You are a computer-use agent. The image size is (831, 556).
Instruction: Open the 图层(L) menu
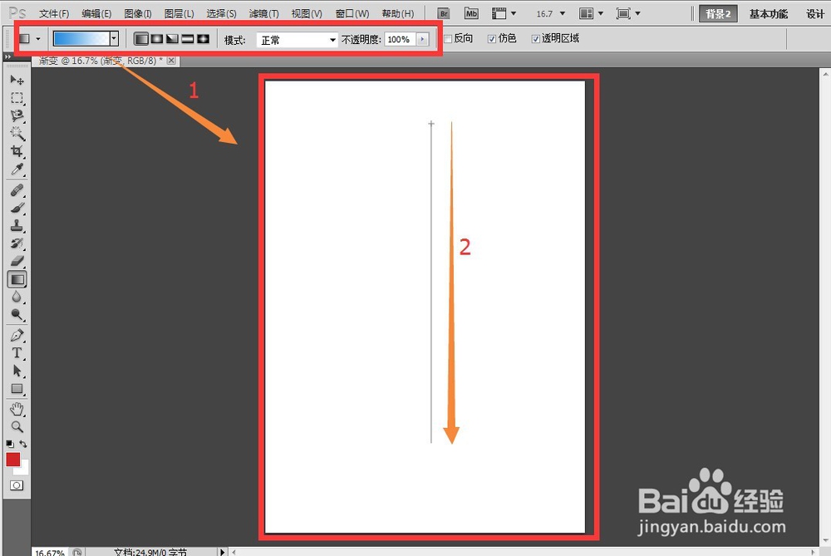coord(179,14)
